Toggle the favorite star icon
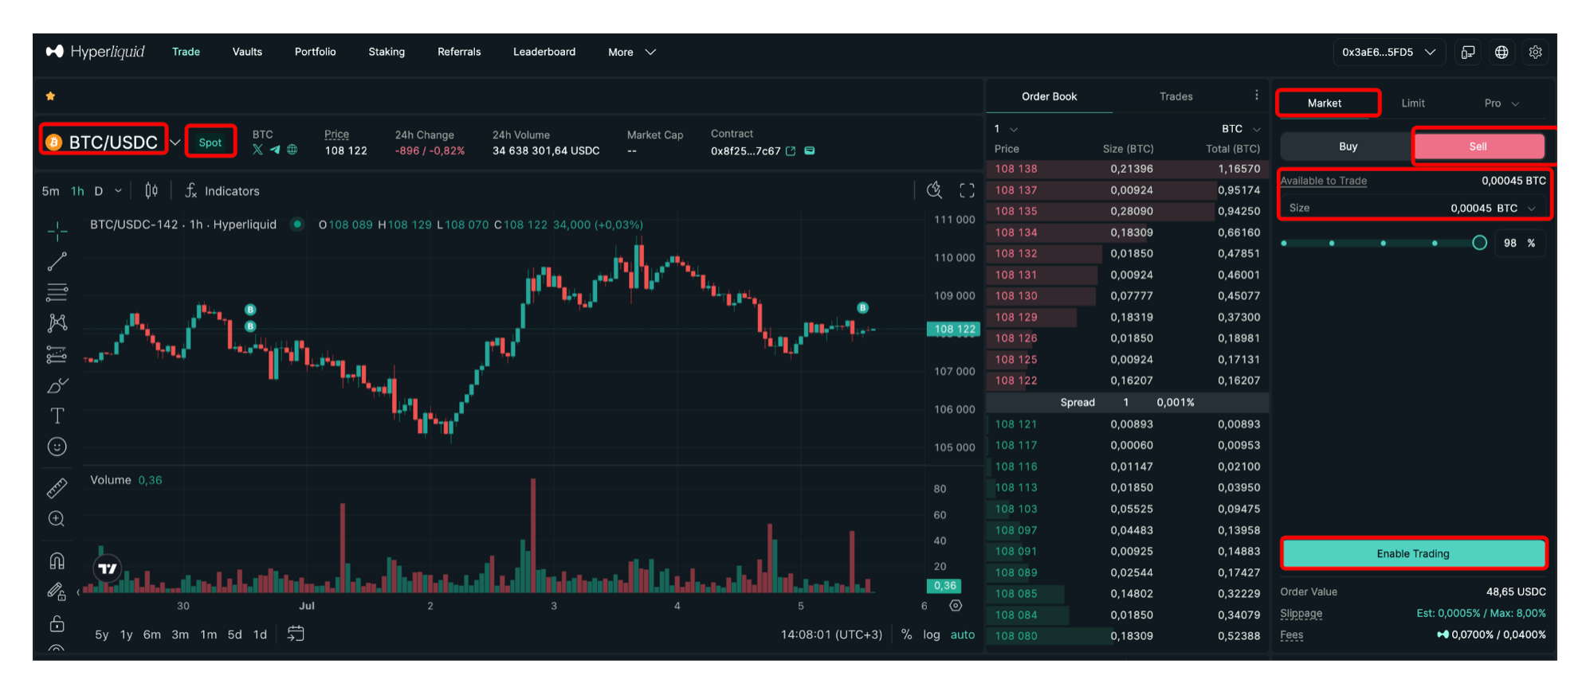 pyautogui.click(x=50, y=96)
